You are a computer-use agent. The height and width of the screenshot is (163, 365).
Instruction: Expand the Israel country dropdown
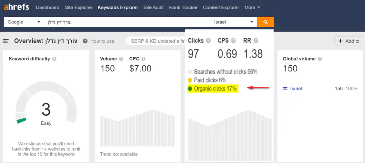point(233,22)
